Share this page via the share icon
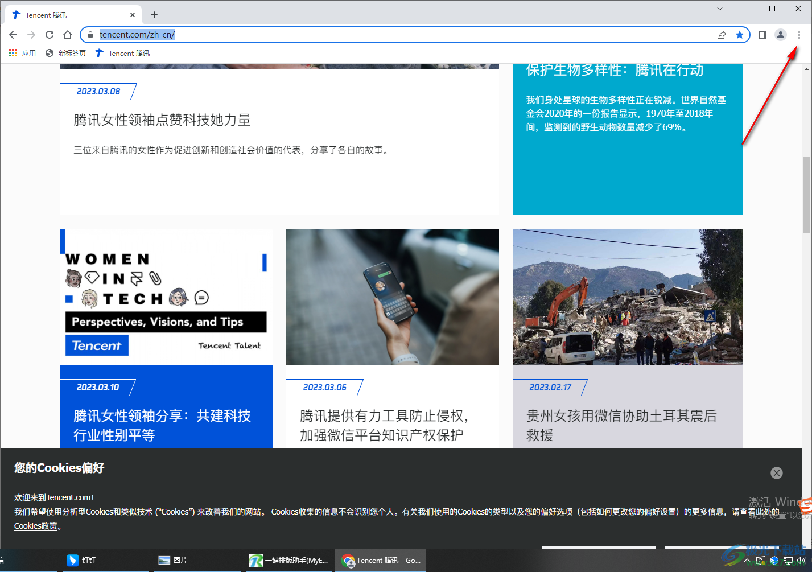The height and width of the screenshot is (572, 812). pos(722,35)
